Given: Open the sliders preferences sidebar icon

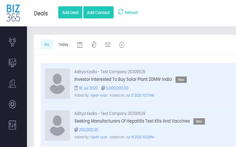Looking at the screenshot, I should [12, 125].
